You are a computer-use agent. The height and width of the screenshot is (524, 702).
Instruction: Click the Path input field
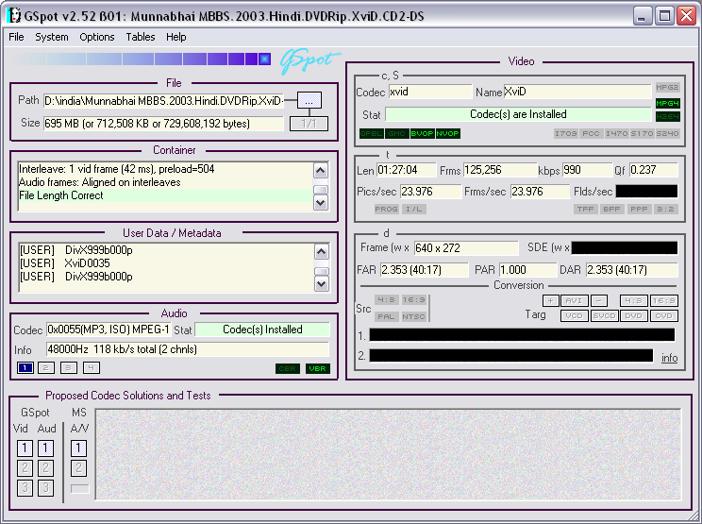pos(163,101)
